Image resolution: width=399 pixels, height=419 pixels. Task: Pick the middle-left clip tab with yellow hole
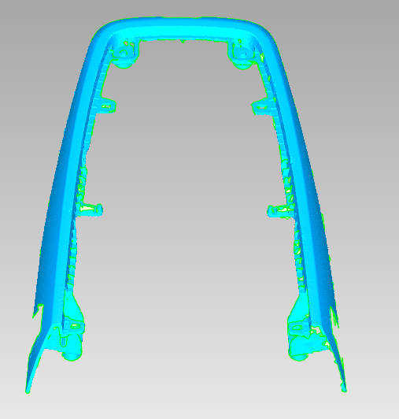(89, 209)
